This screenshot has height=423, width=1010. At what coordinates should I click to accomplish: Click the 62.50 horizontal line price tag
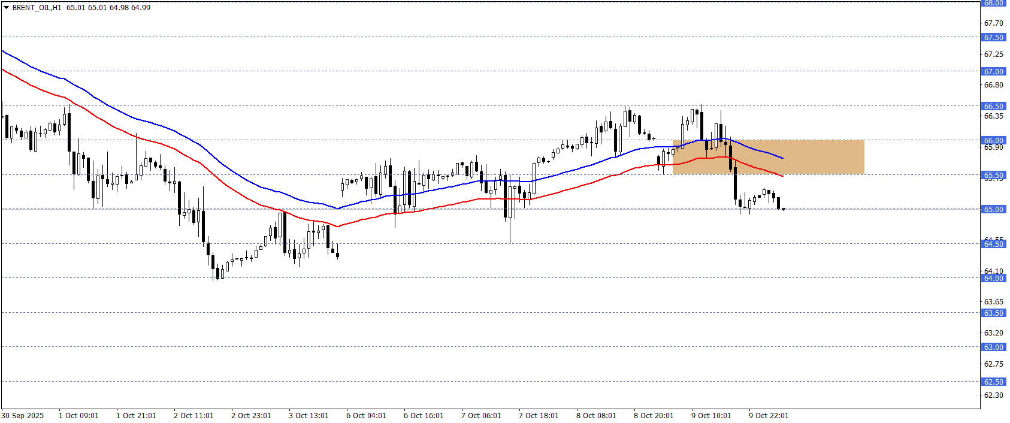(993, 382)
